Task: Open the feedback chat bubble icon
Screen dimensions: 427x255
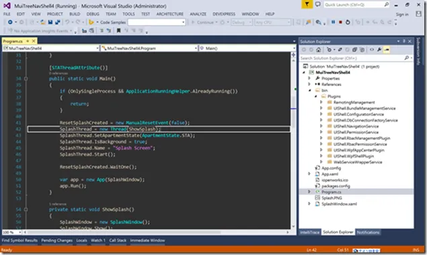Action: pyautogui.click(x=317, y=4)
